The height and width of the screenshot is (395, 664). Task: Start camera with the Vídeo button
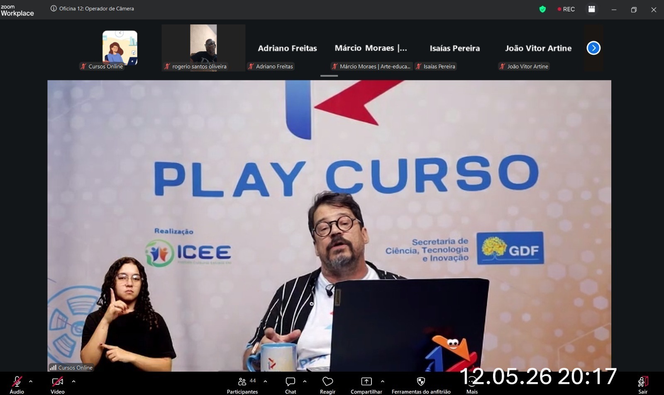coord(57,385)
